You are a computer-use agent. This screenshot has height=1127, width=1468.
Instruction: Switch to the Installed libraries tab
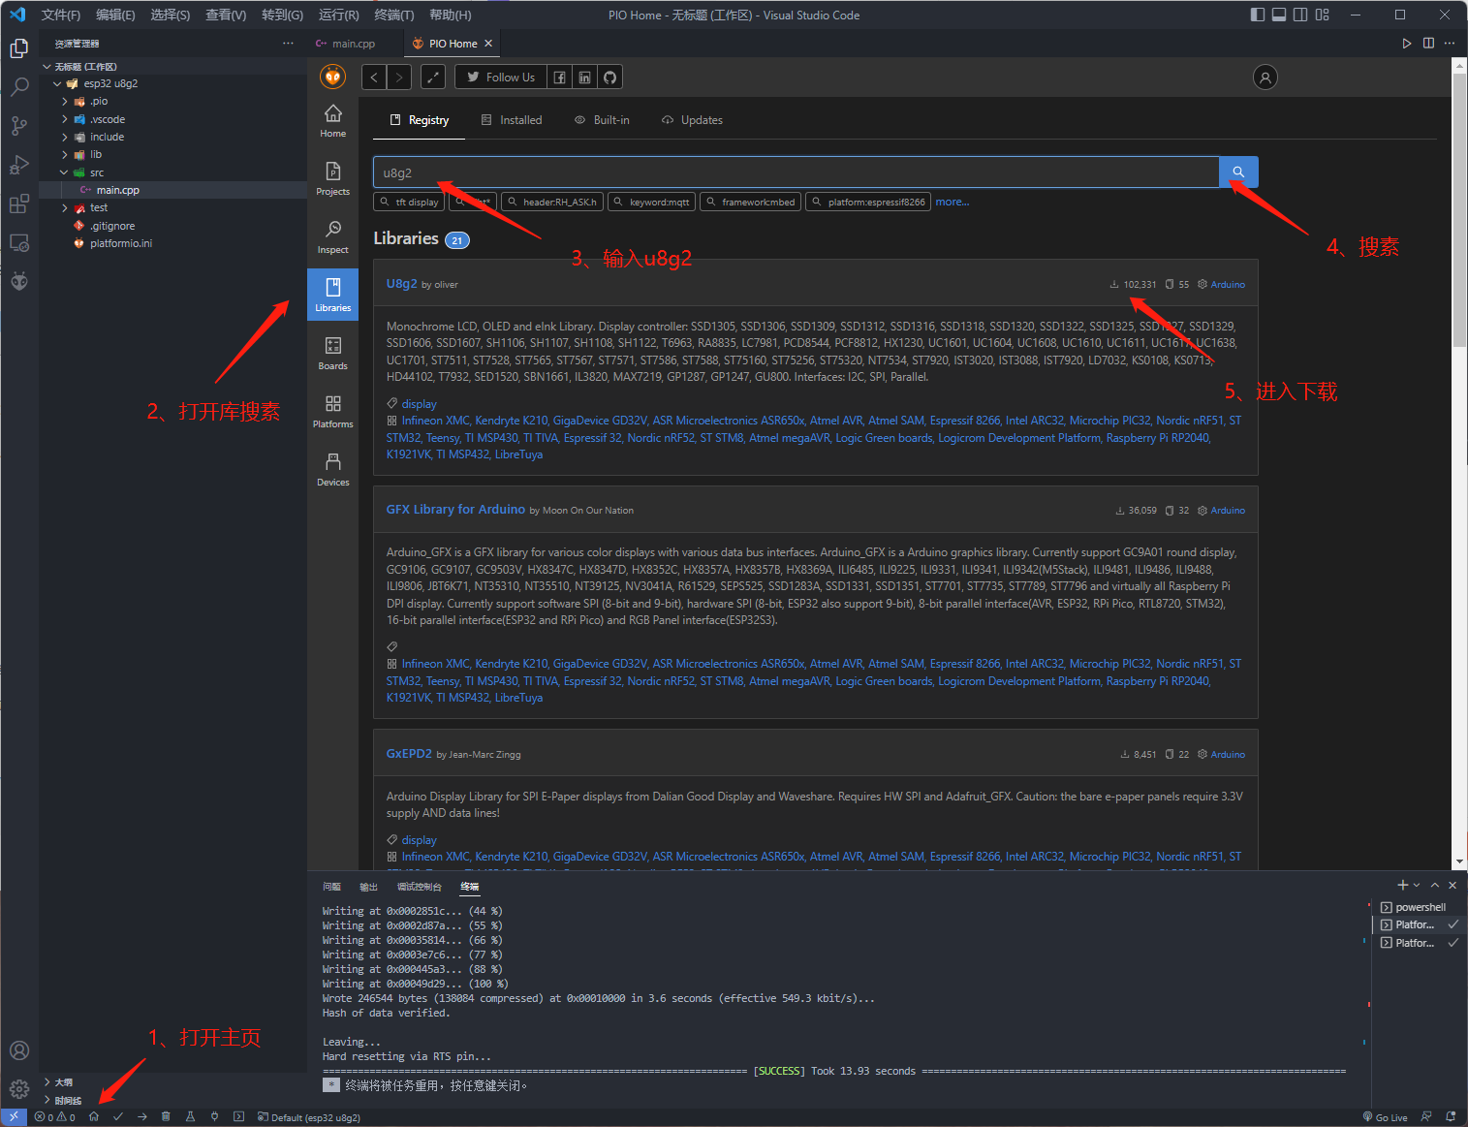(x=512, y=120)
